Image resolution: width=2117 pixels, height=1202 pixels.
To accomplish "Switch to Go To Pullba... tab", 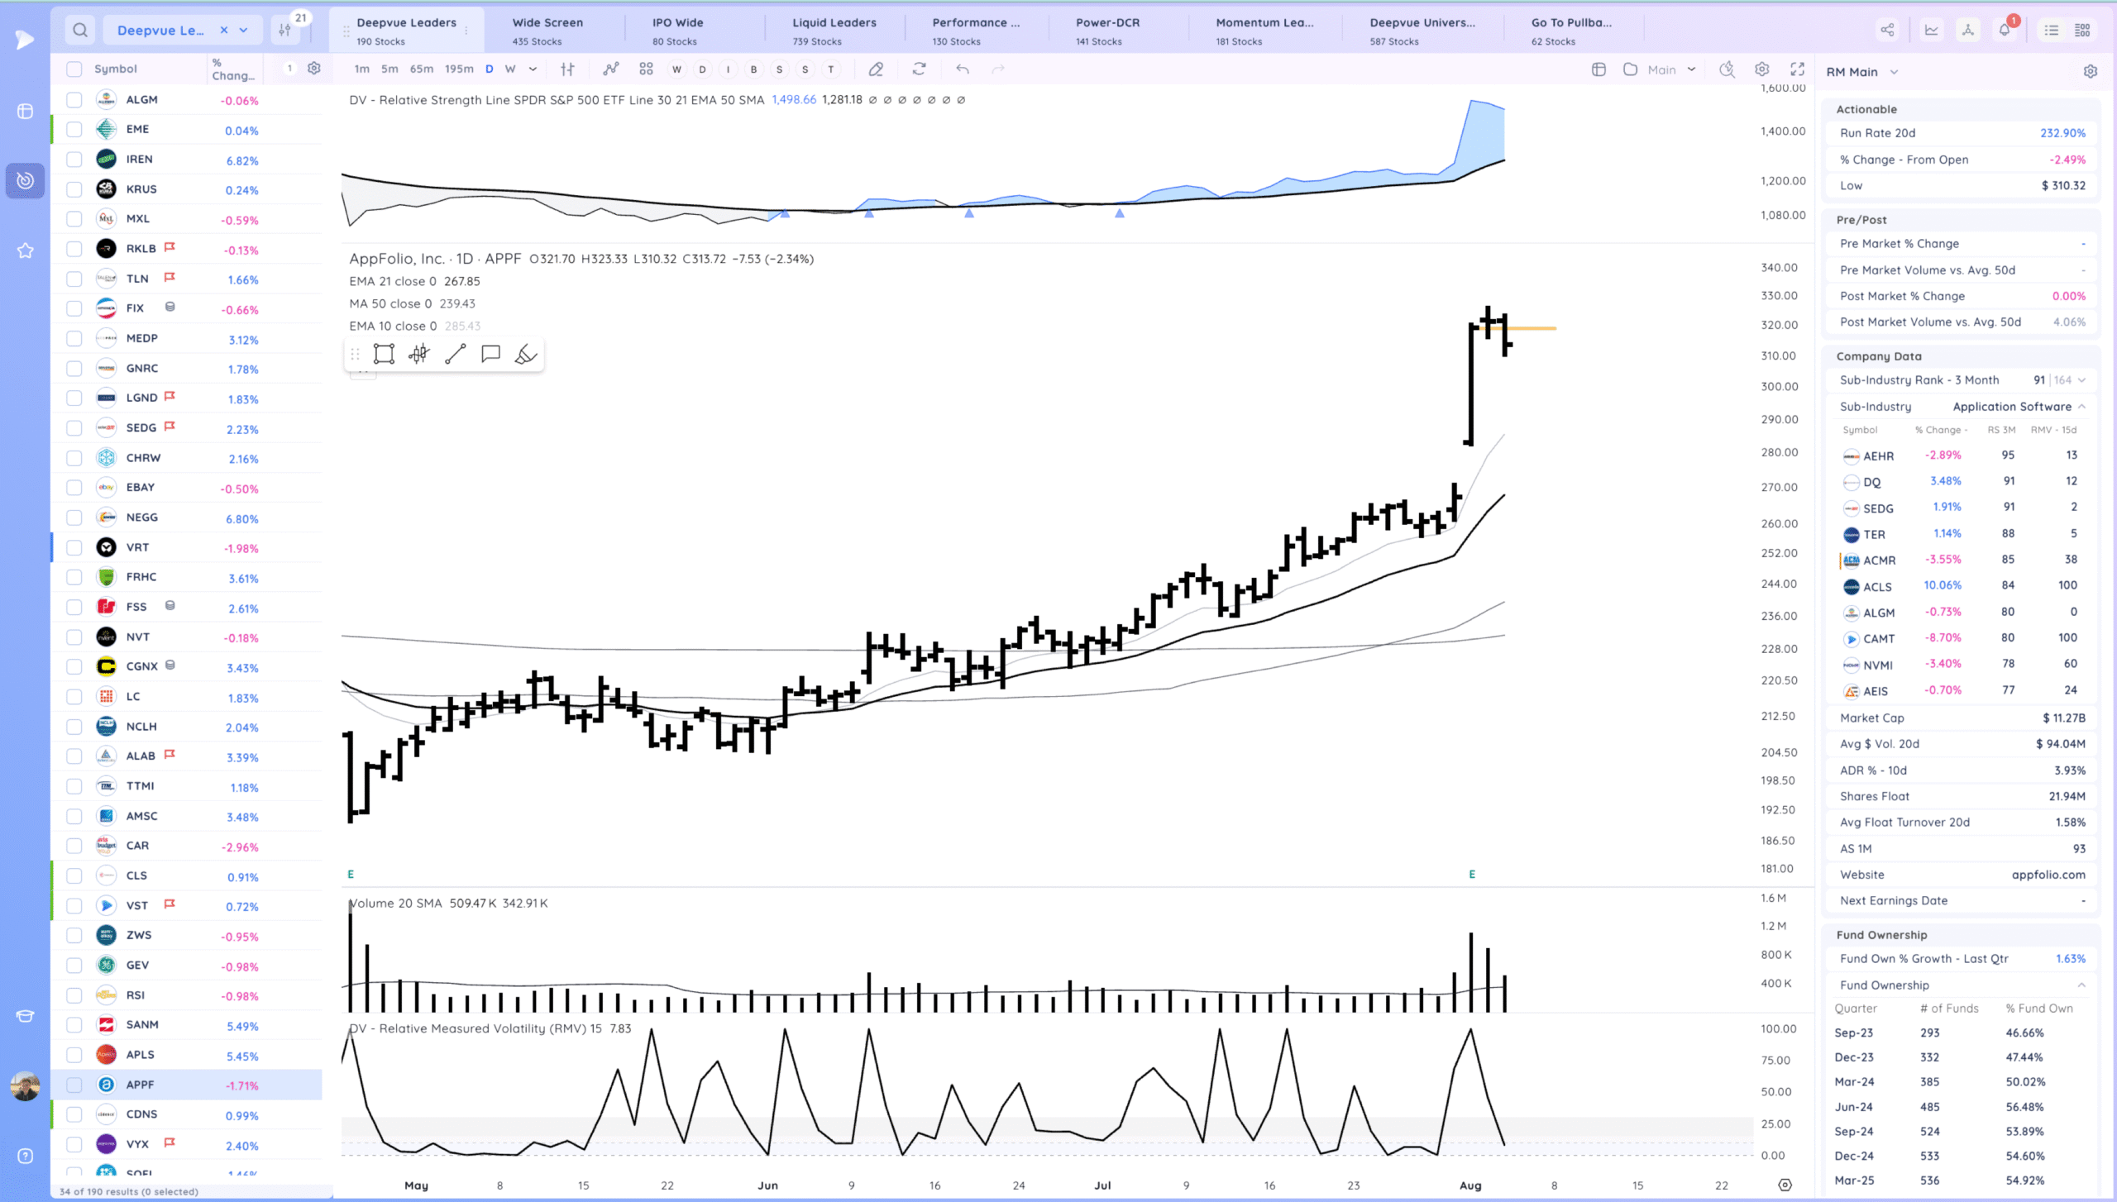I will click(x=1571, y=31).
